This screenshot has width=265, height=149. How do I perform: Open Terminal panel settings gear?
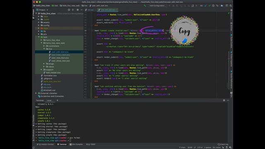click(224, 100)
